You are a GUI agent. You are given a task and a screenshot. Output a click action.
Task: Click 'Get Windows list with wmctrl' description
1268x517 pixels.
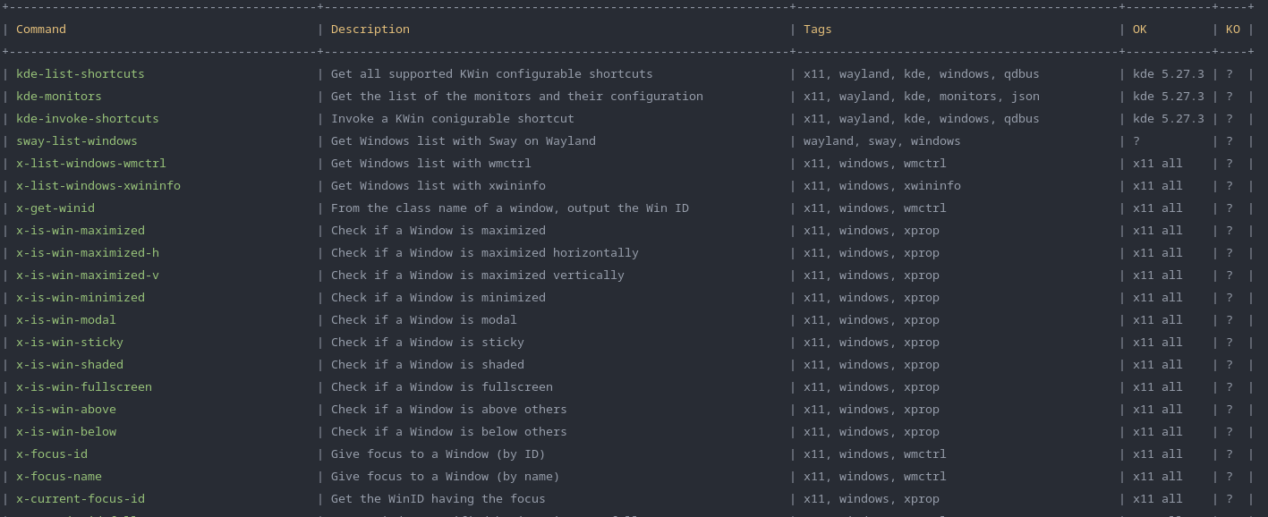[x=431, y=164]
